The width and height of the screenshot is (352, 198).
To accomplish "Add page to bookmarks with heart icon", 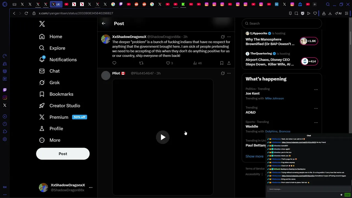I will click(x=315, y=13).
